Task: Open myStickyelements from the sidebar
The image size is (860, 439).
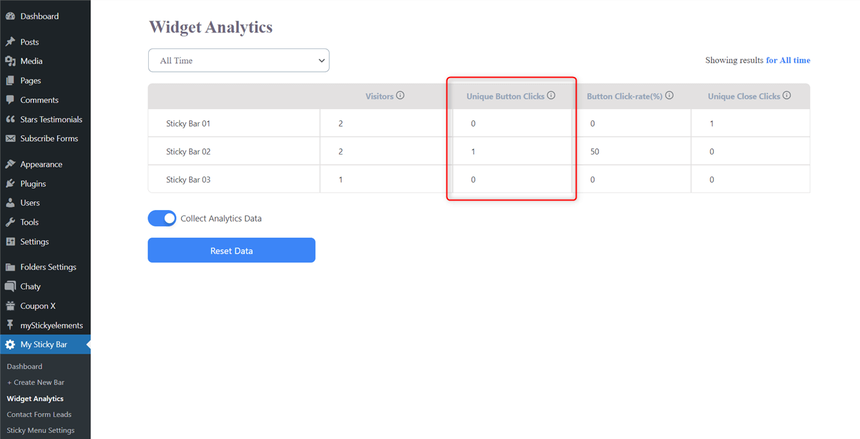Action: 9,325
